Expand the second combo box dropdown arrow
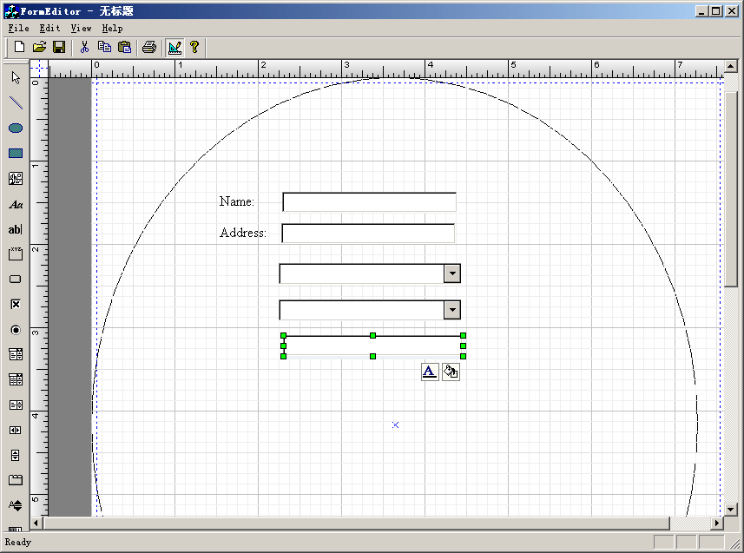This screenshot has height=553, width=744. point(451,310)
